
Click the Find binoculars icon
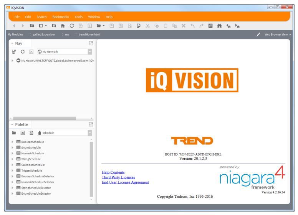(219, 26)
